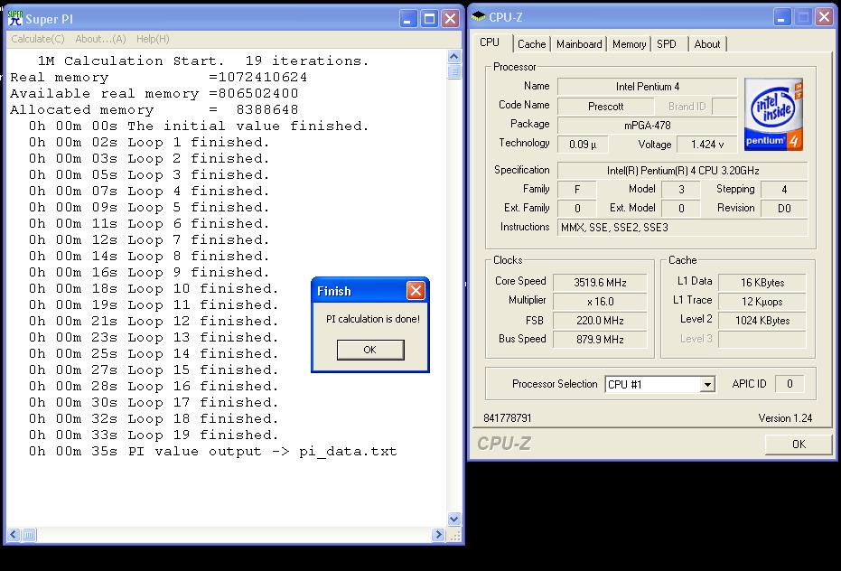Click the Stepping value 4
This screenshot has height=571, width=841.
click(x=784, y=190)
